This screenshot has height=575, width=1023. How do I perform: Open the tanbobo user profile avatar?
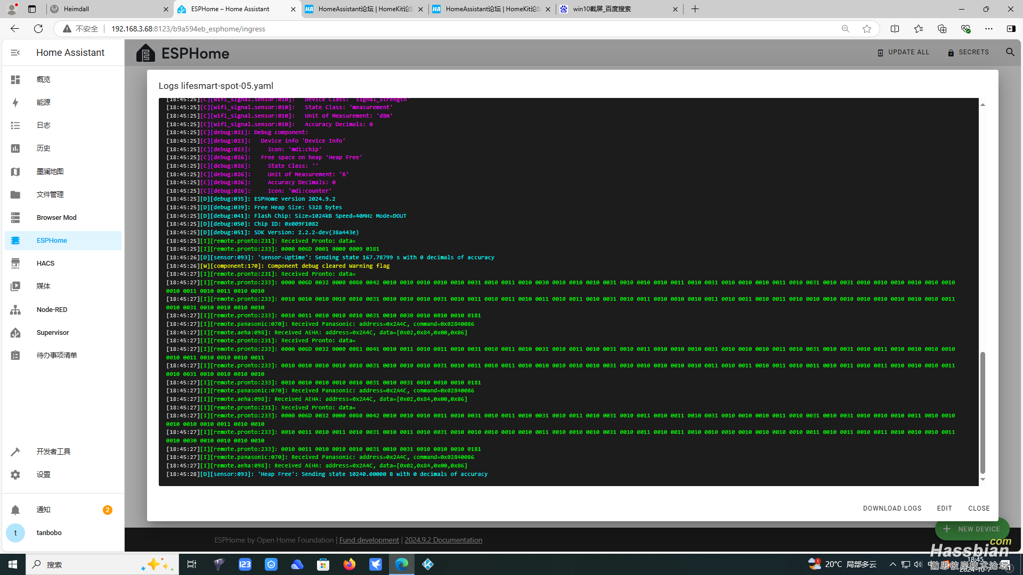[x=15, y=532]
